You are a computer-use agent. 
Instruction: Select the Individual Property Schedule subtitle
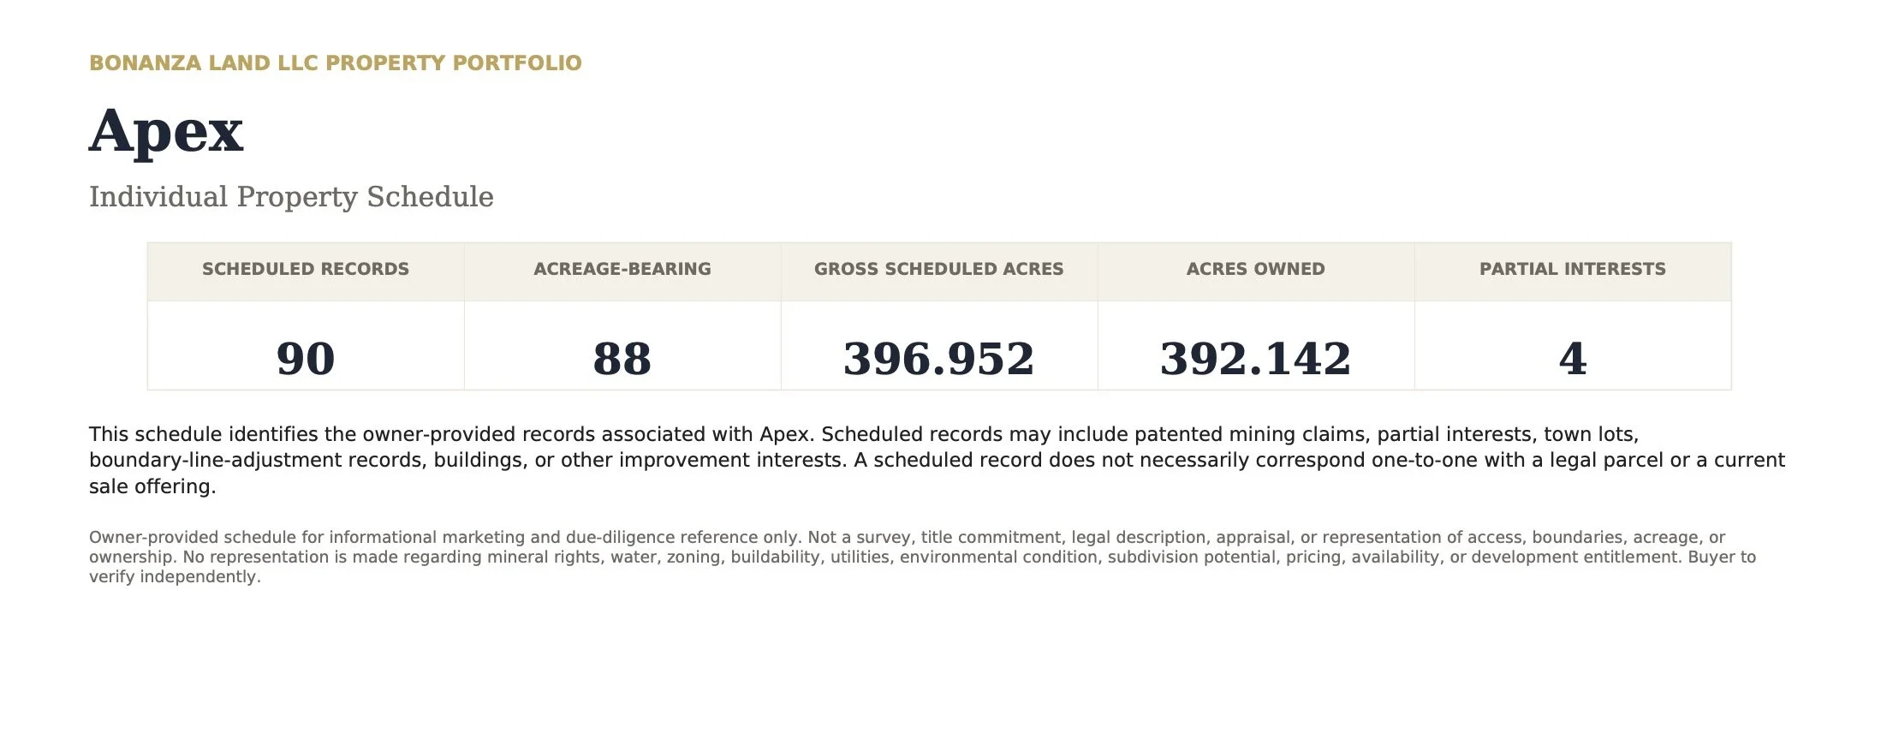pyautogui.click(x=291, y=197)
